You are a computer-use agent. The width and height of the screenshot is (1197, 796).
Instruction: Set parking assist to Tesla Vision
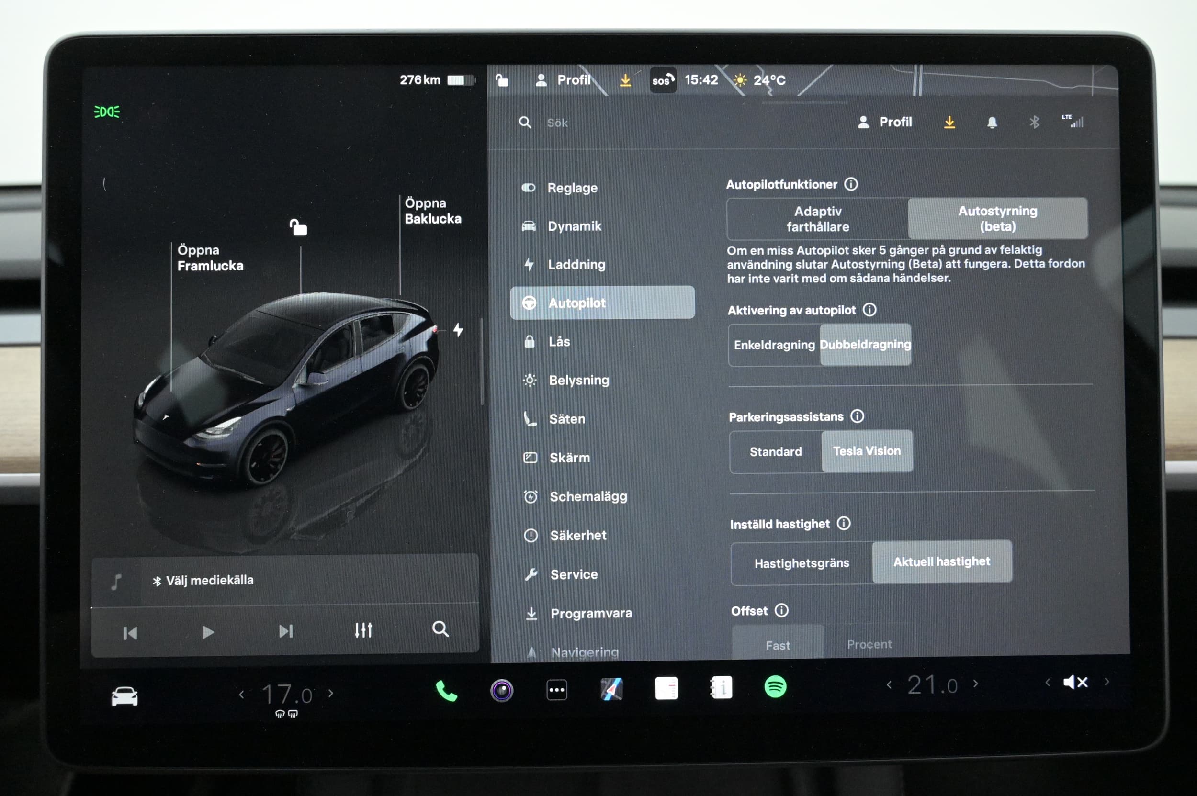click(867, 451)
